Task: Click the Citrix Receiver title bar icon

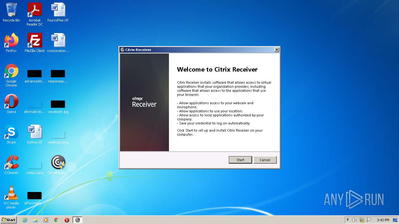Action: click(123, 50)
